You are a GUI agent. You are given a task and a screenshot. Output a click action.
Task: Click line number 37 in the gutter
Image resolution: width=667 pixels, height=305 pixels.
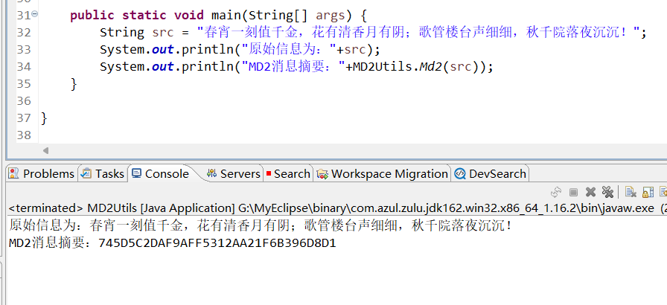click(25, 118)
